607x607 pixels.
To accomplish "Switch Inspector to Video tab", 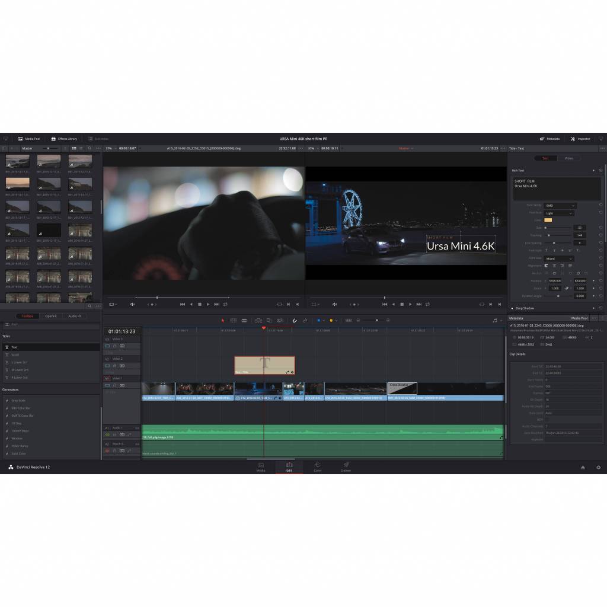I will click(x=568, y=158).
